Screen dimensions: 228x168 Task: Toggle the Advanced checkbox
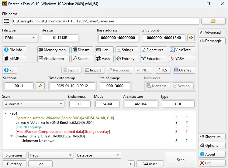click(x=201, y=32)
